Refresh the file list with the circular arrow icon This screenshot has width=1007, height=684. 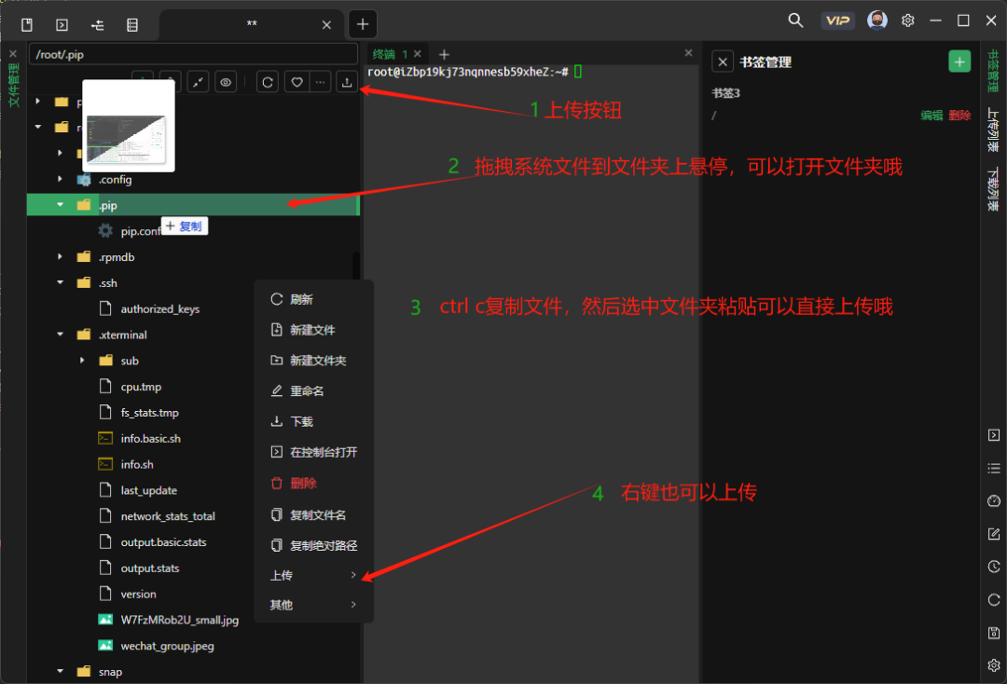pos(268,82)
